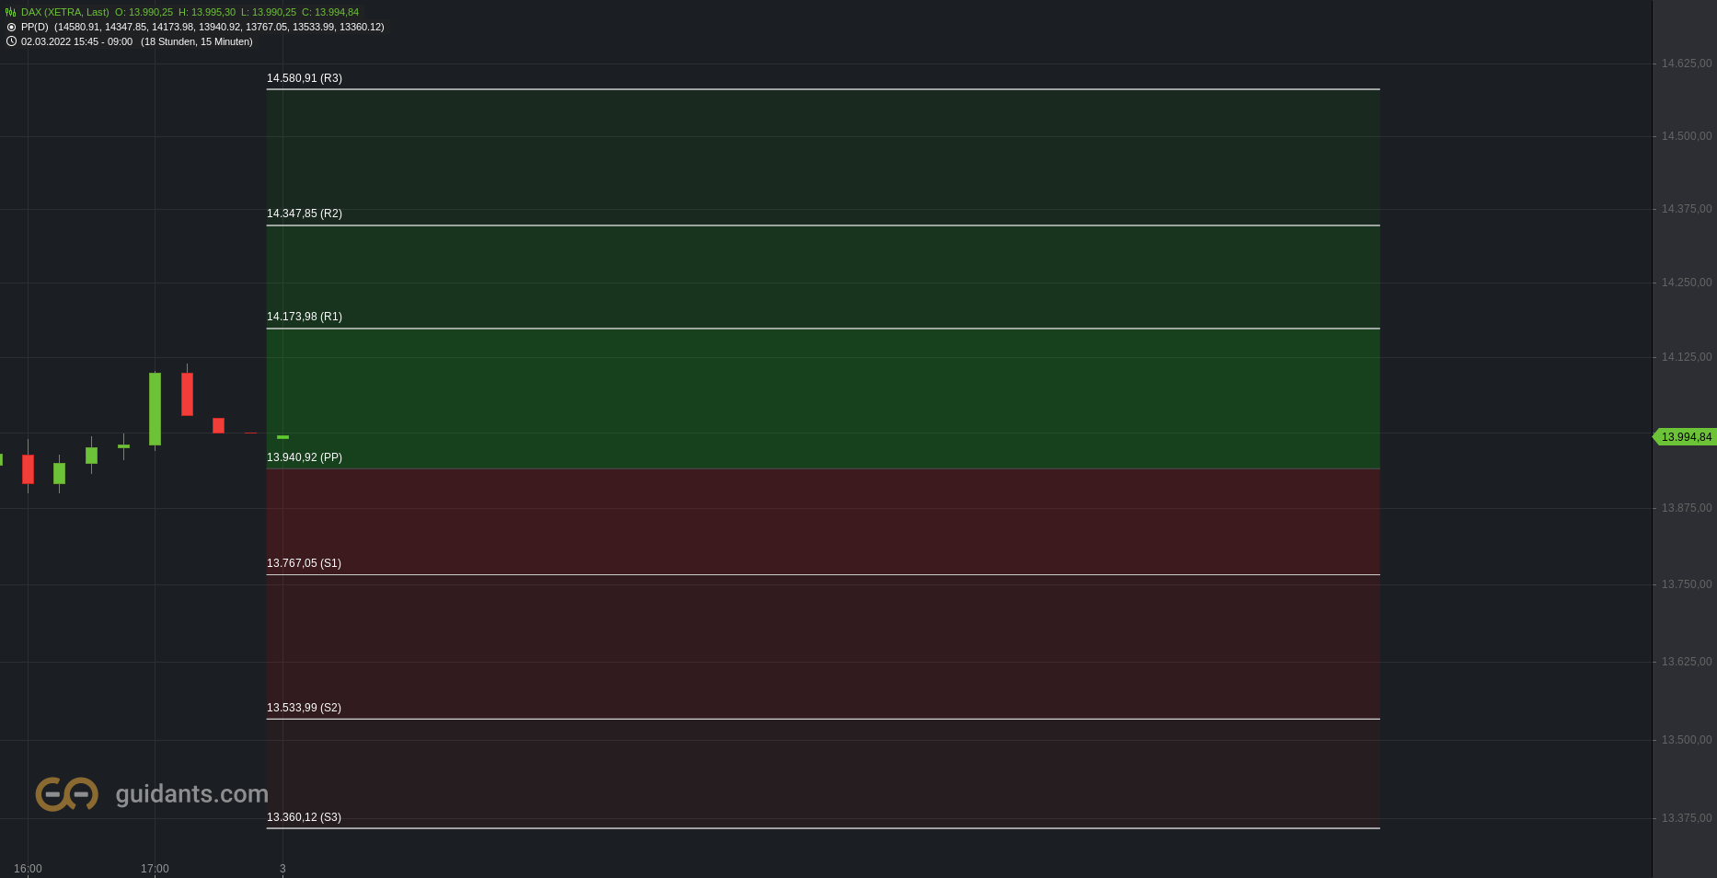Click the 16:00 time axis marker
The height and width of the screenshot is (878, 1717).
click(28, 869)
